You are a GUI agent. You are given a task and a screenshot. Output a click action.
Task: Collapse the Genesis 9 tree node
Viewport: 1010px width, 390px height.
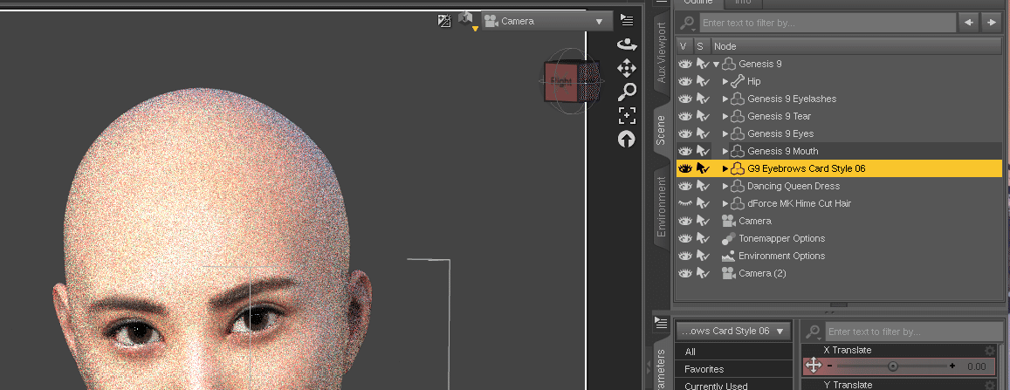[717, 64]
